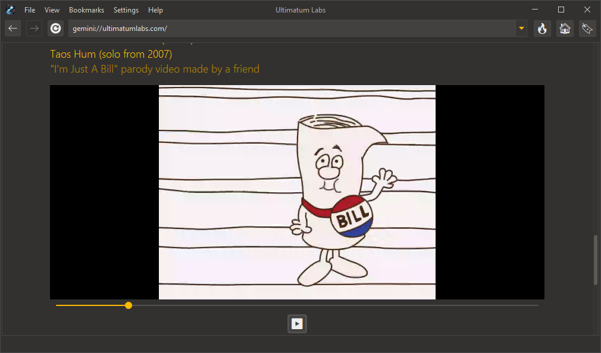This screenshot has width=601, height=353.
Task: Click the video seek slider handle
Action: [x=129, y=305]
